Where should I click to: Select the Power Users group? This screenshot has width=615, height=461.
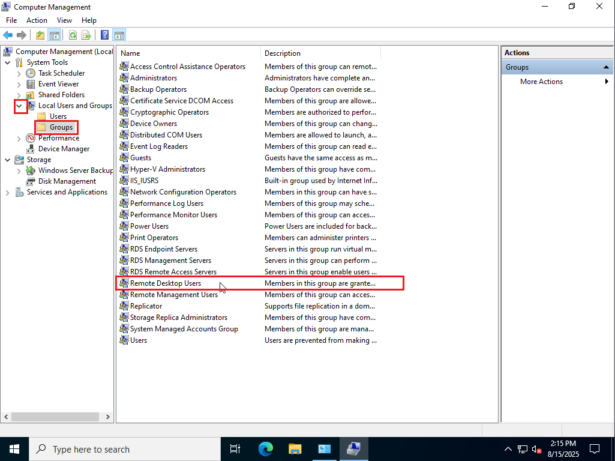149,226
